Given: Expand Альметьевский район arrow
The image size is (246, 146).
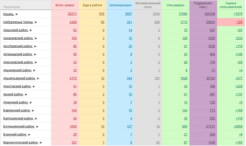Looking at the screenshot, I should pyautogui.click(x=38, y=79).
